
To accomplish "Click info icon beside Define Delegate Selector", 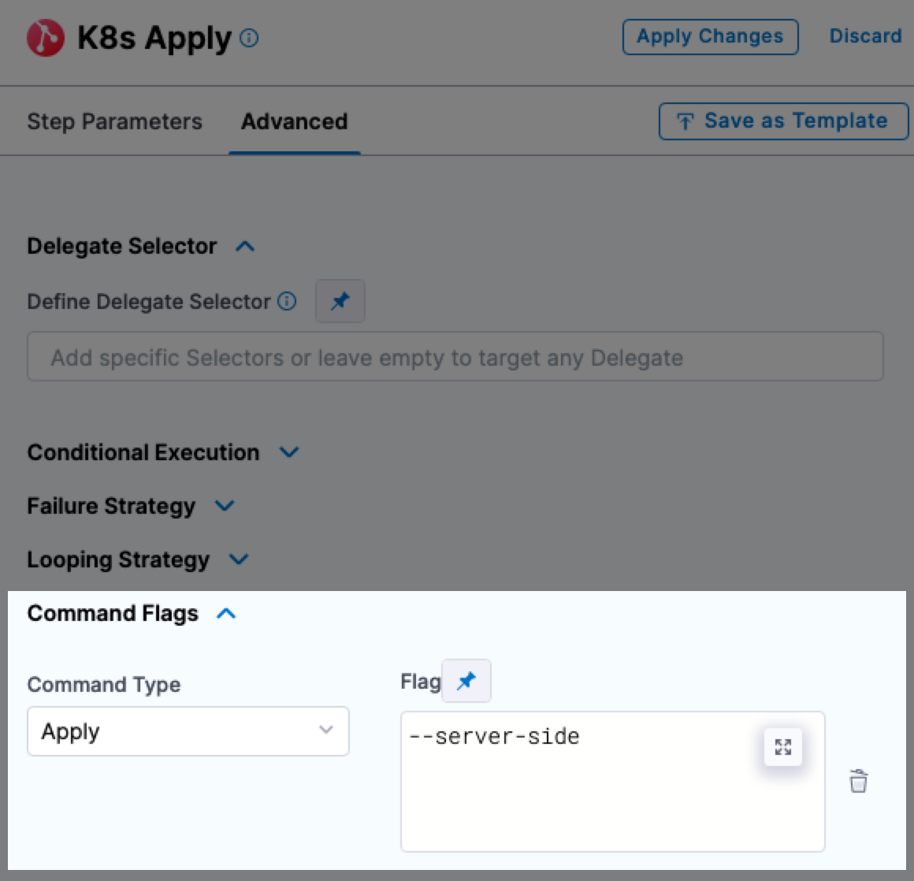I will (288, 301).
